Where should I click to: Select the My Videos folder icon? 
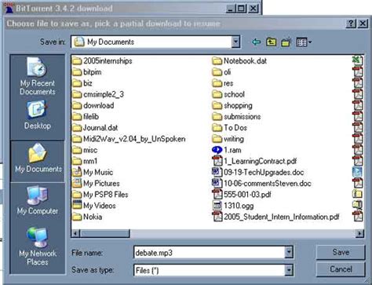pyautogui.click(x=77, y=206)
